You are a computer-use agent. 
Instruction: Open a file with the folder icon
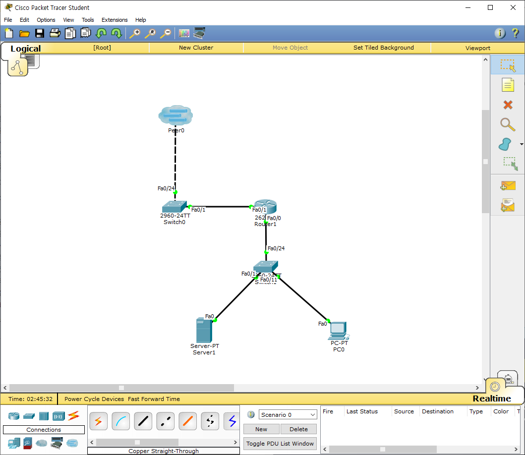point(24,34)
